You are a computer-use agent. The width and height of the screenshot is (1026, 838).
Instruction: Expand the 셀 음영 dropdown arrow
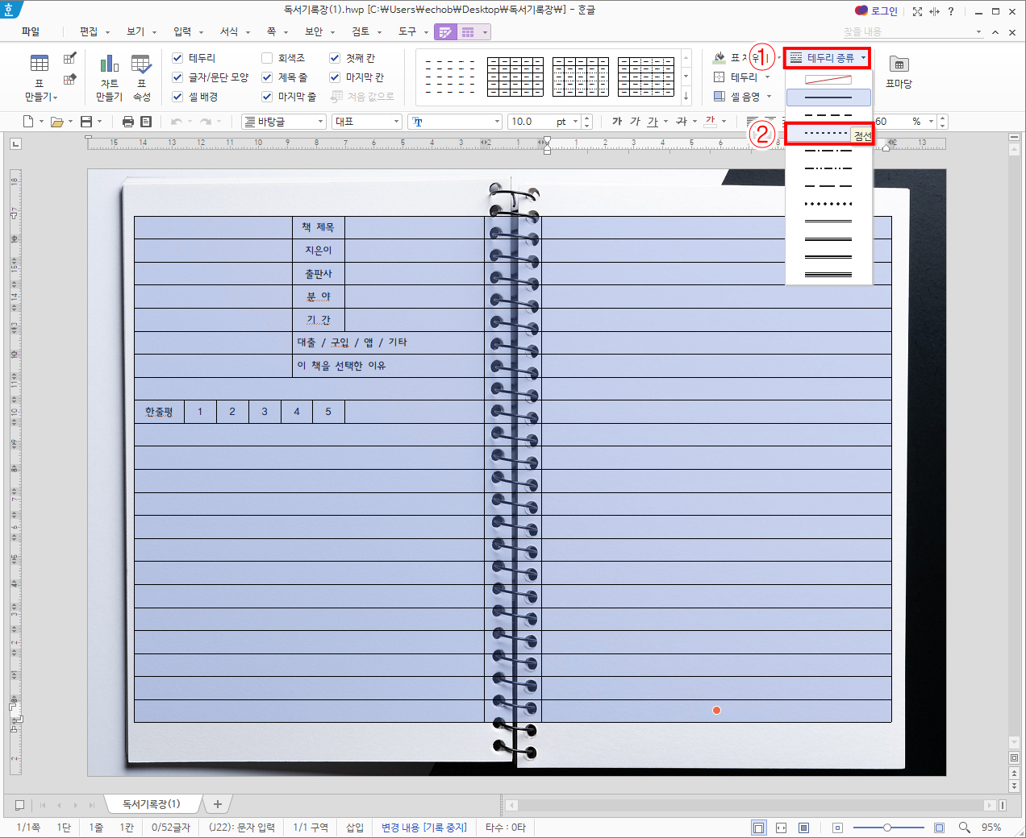pyautogui.click(x=769, y=97)
